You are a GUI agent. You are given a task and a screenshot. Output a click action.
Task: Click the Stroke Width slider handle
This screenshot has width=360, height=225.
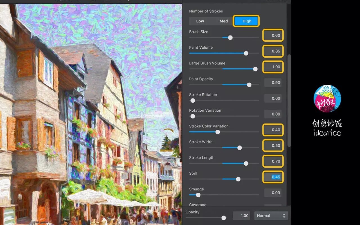coord(240,148)
